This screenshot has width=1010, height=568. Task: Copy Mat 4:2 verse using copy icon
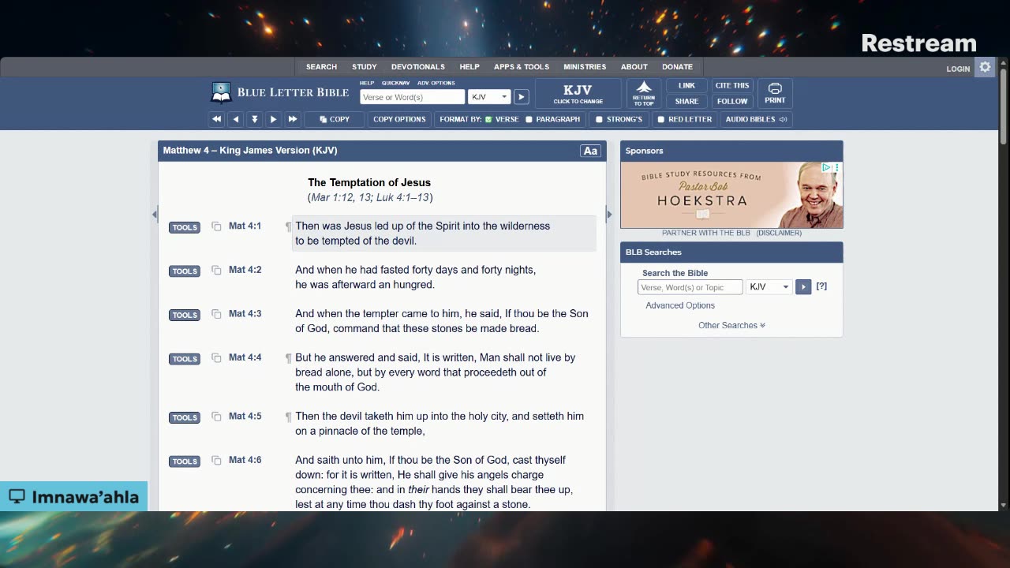(216, 271)
